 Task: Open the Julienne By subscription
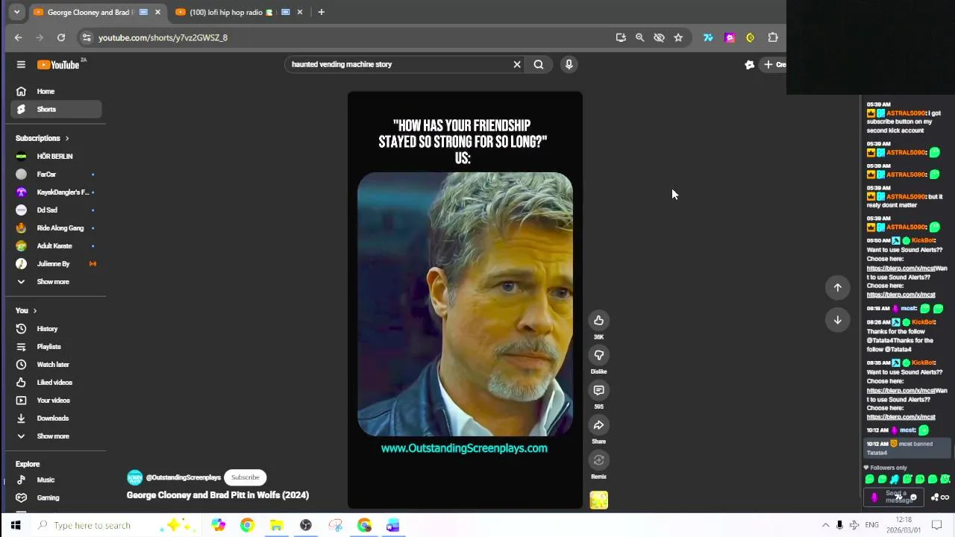click(56, 264)
